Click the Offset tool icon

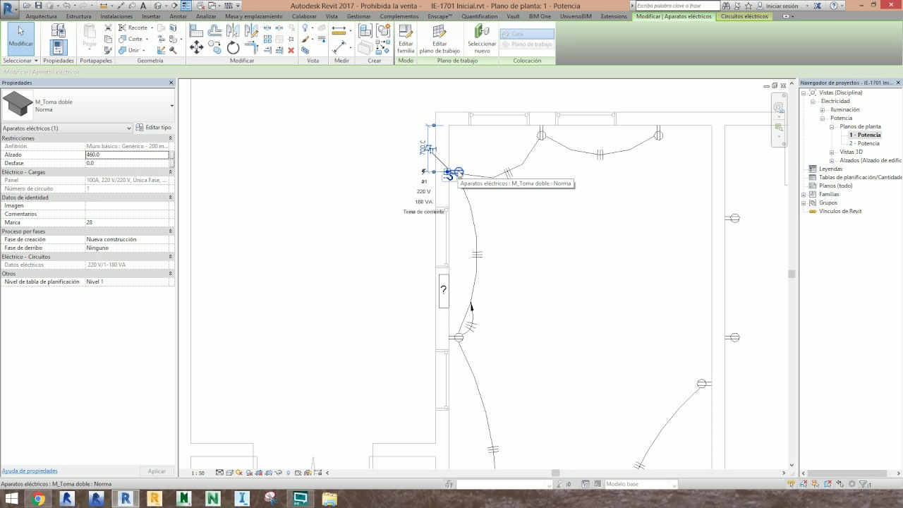(x=214, y=30)
